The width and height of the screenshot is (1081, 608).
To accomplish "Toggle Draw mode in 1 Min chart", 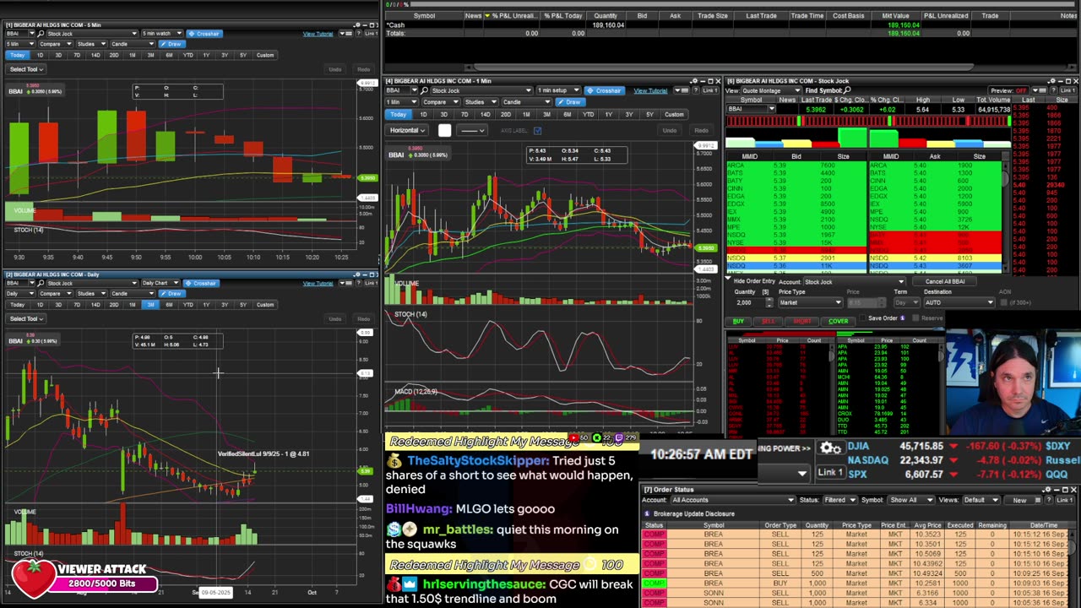I will point(571,102).
